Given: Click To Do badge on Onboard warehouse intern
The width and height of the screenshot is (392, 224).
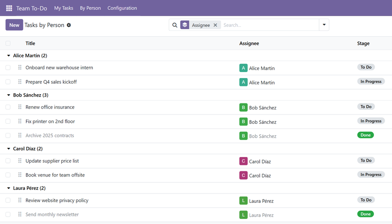Looking at the screenshot, I should [366, 67].
